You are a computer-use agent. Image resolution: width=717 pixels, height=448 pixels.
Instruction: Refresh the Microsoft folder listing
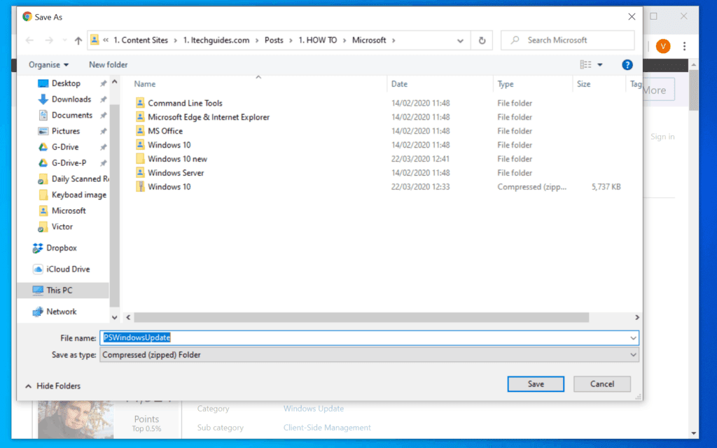pyautogui.click(x=482, y=40)
